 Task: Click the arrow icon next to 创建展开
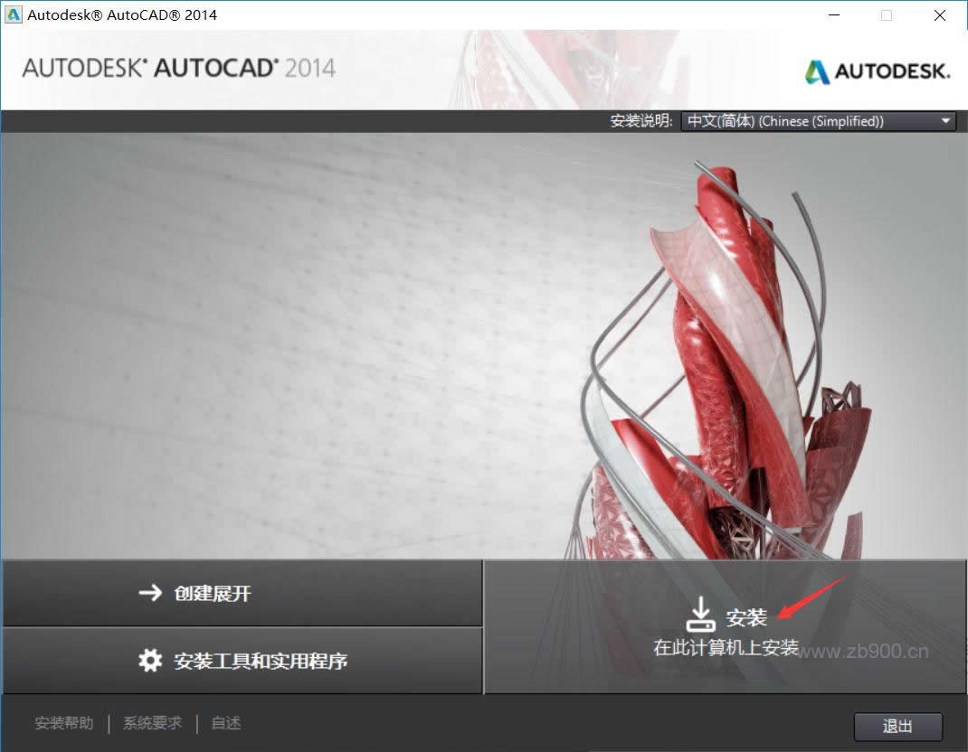pyautogui.click(x=149, y=593)
